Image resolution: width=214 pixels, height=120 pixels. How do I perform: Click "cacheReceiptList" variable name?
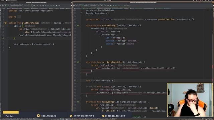pos(111,68)
